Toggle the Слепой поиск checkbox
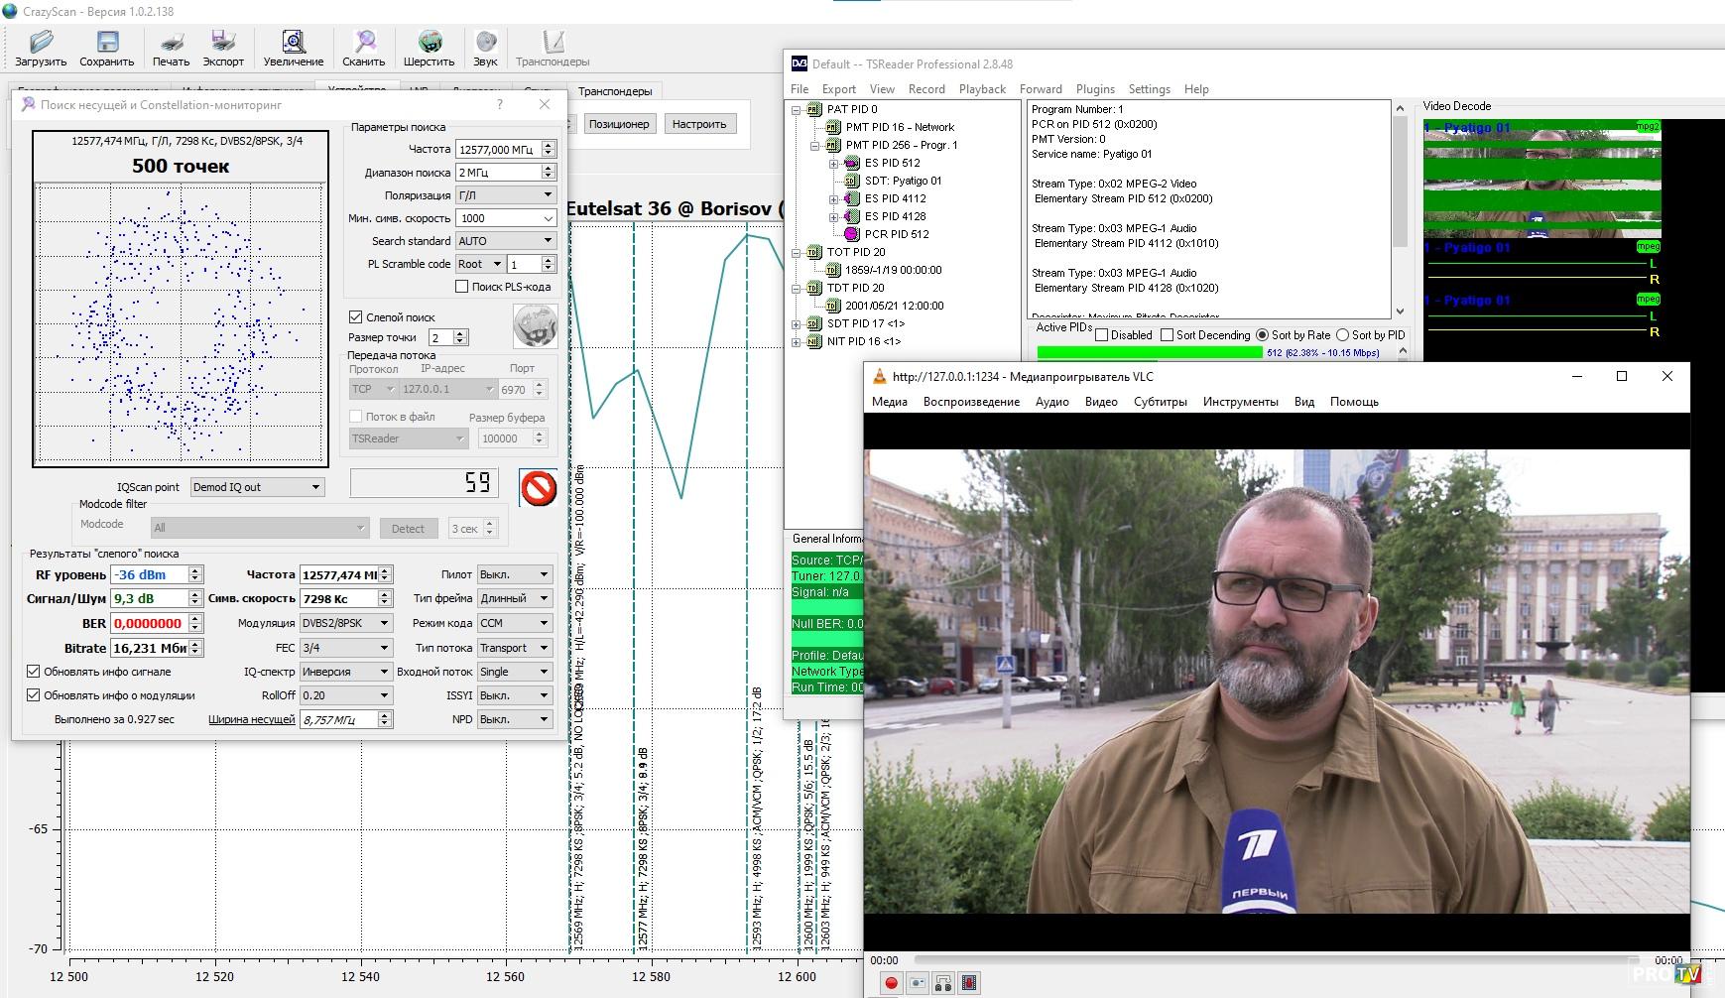 (x=356, y=317)
